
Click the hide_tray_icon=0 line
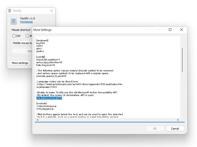[46, 65]
